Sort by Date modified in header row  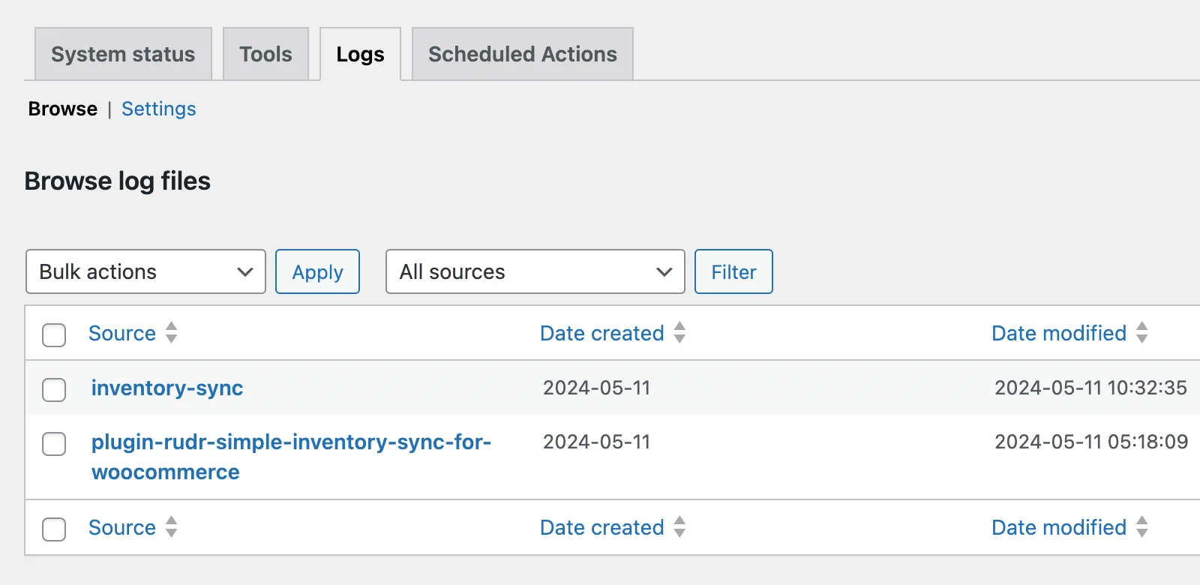[1059, 333]
